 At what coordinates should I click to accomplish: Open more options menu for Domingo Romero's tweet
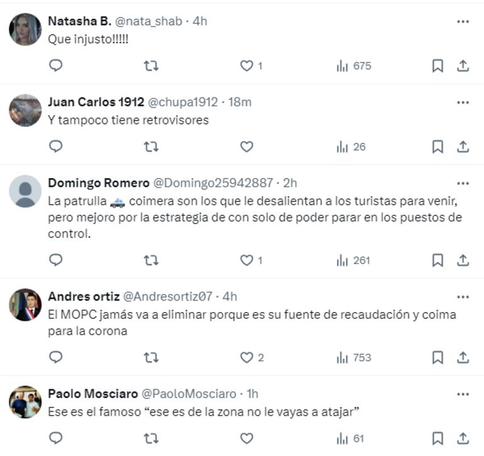click(x=463, y=184)
